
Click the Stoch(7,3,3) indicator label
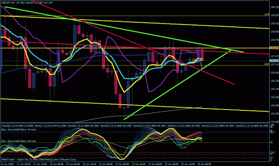pyautogui.click(x=50, y=126)
